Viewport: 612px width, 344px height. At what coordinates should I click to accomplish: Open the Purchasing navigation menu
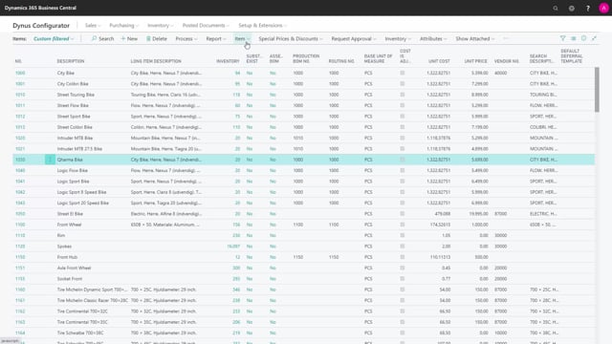click(x=123, y=26)
